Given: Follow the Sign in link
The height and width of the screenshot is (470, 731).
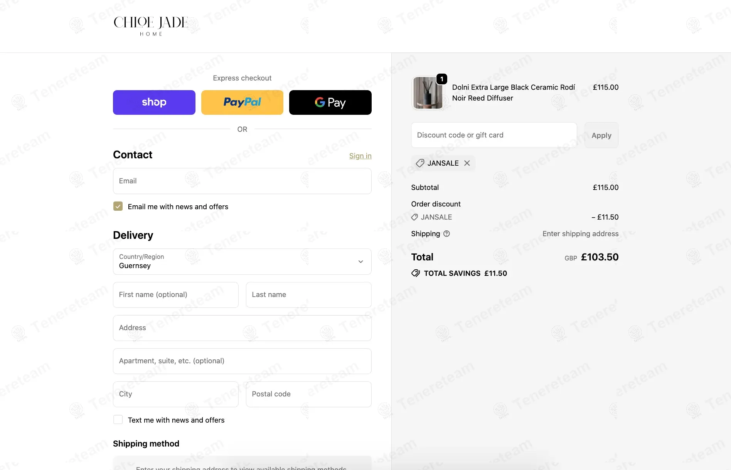Looking at the screenshot, I should click(x=360, y=156).
